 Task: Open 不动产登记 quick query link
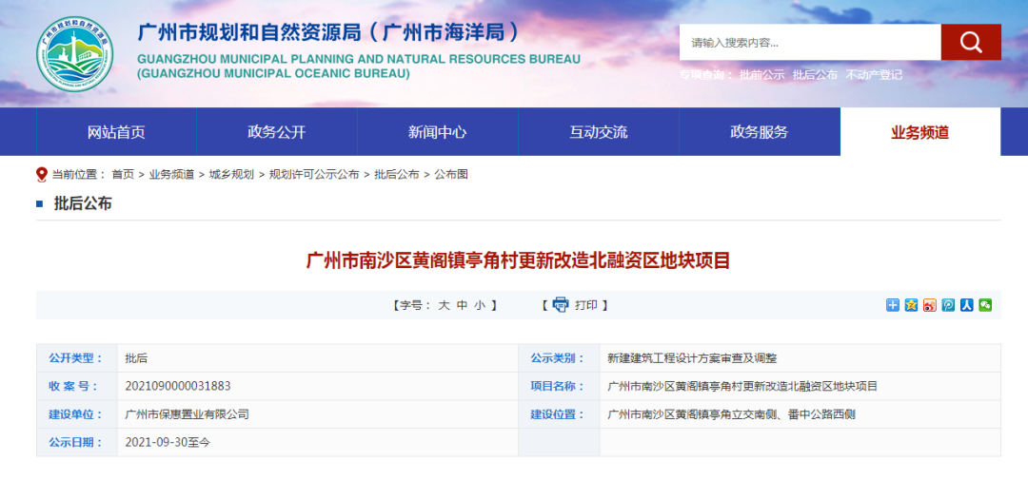click(x=874, y=75)
